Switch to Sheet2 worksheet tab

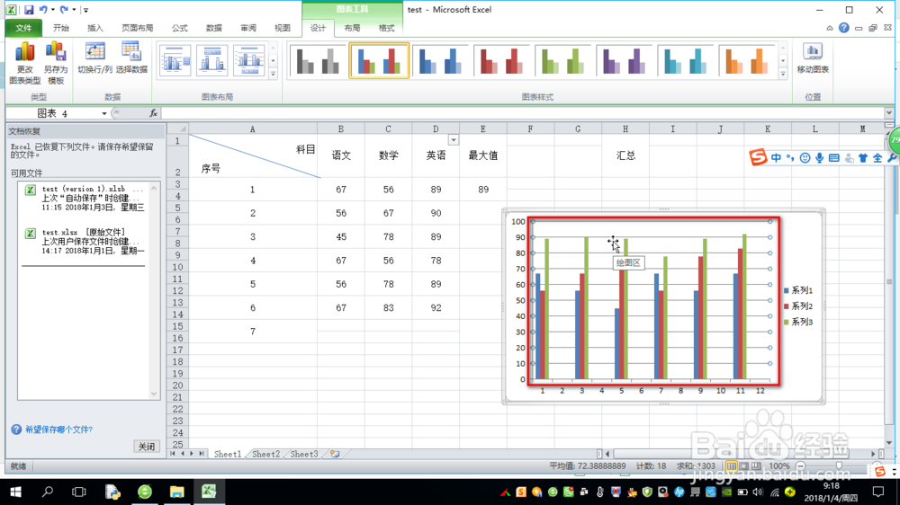coord(265,454)
